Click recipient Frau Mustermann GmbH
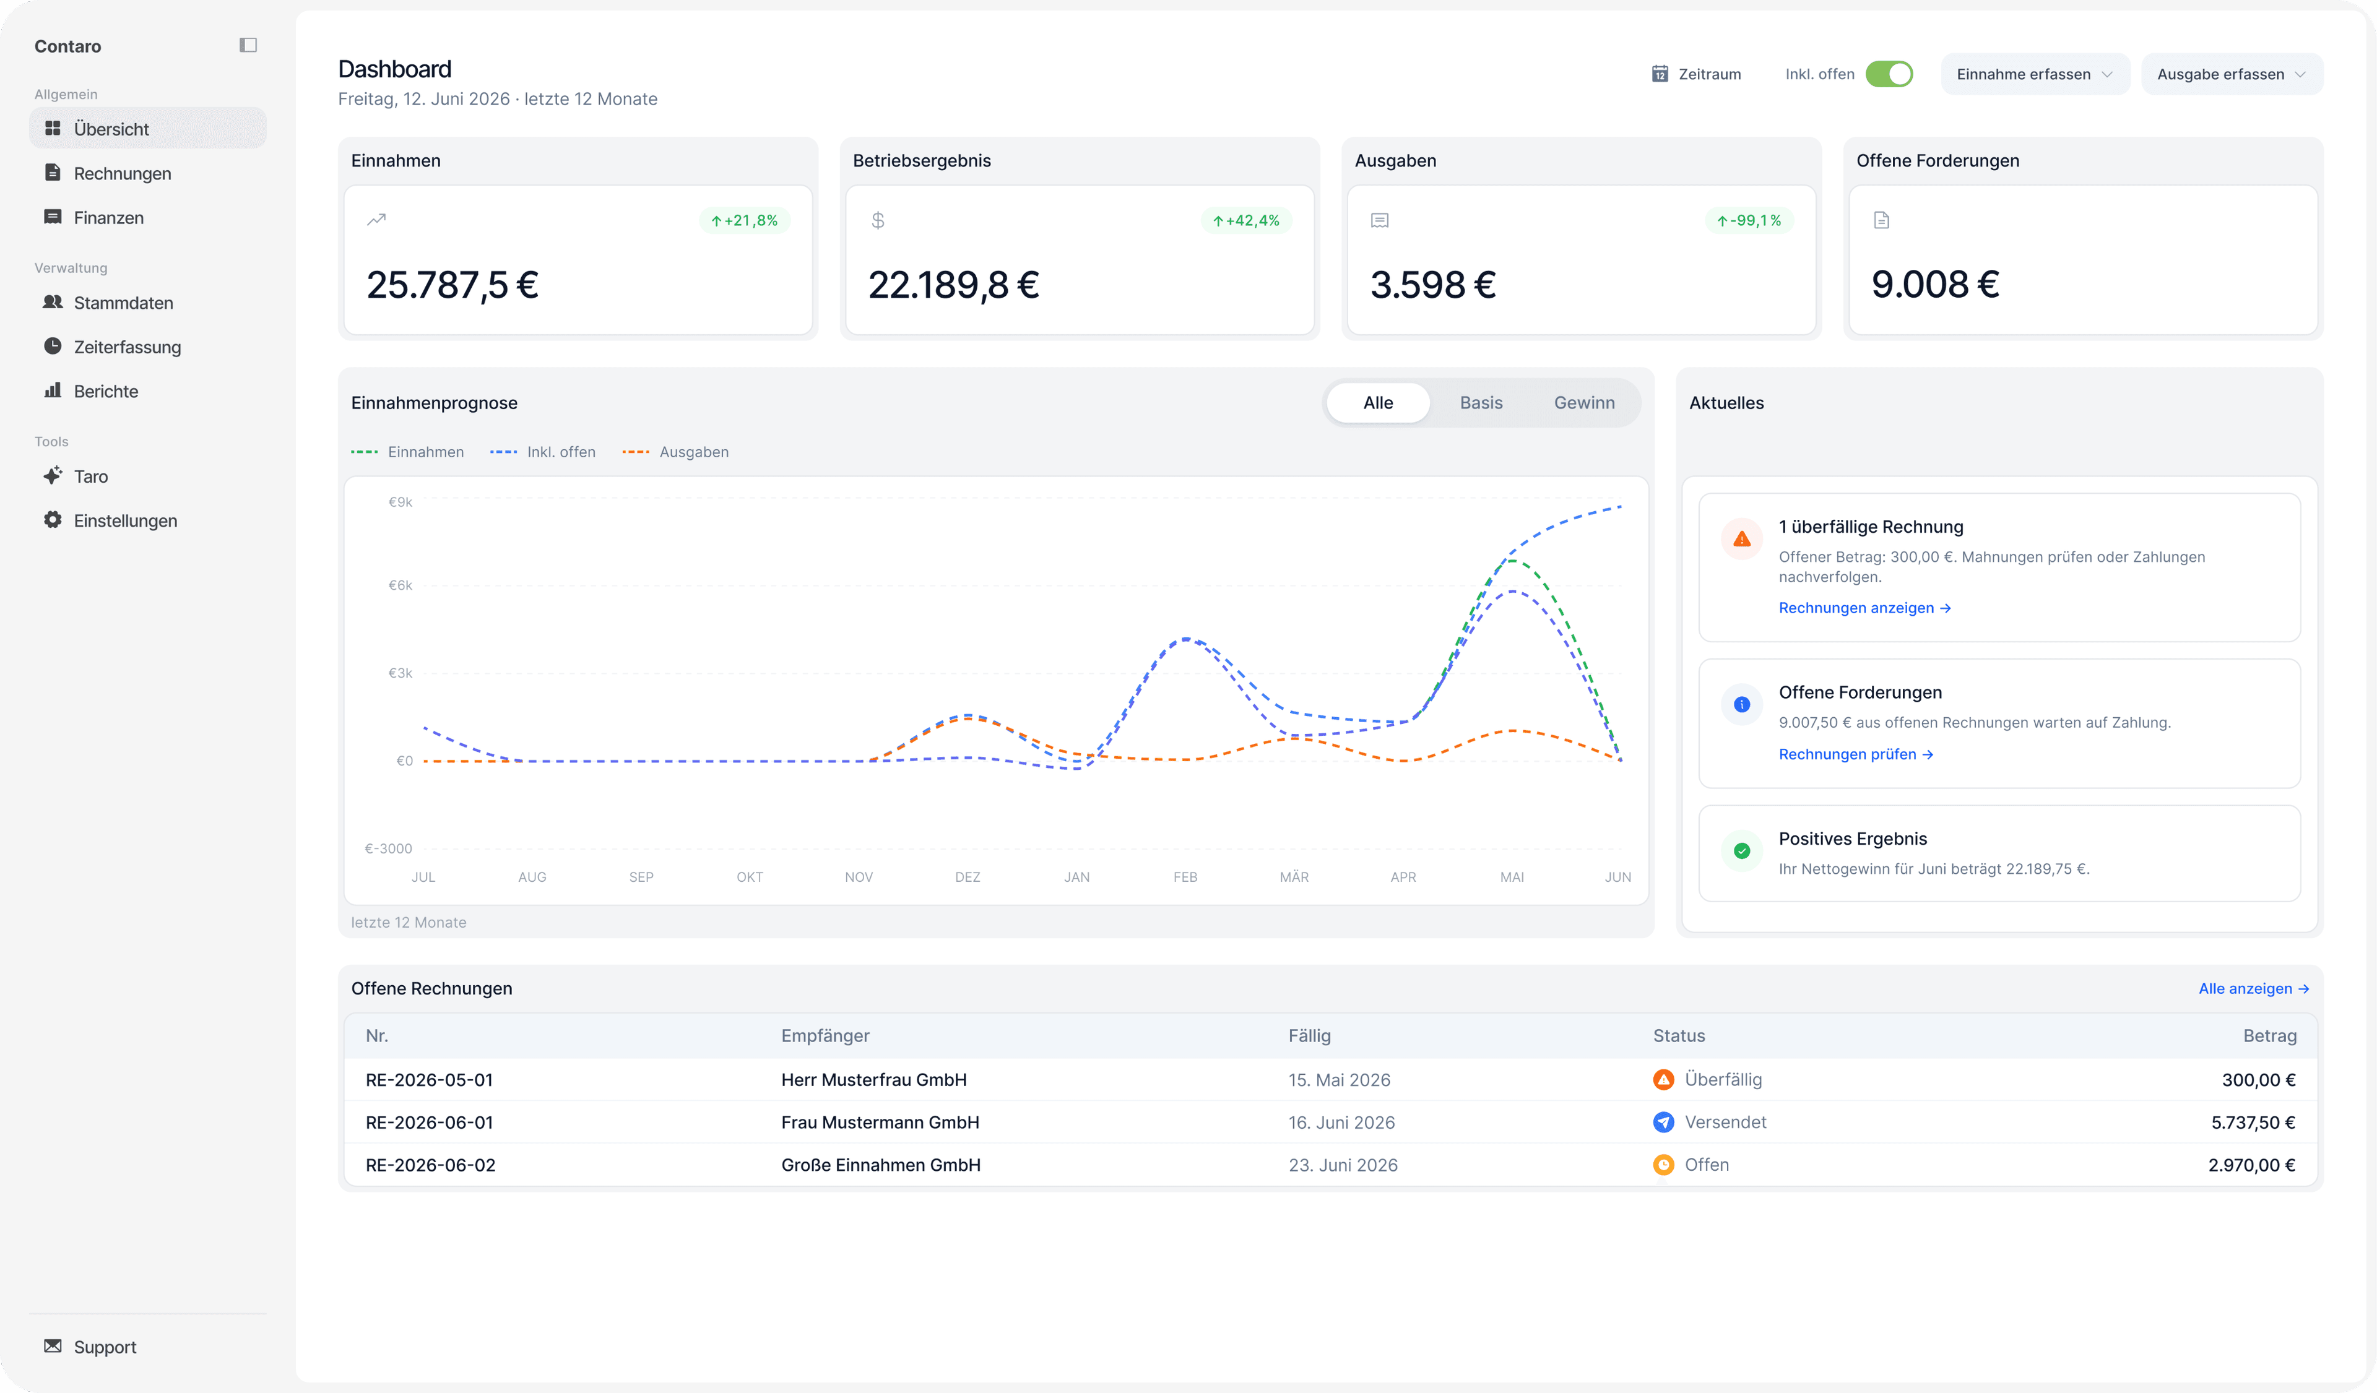The width and height of the screenshot is (2377, 1393). pos(880,1121)
